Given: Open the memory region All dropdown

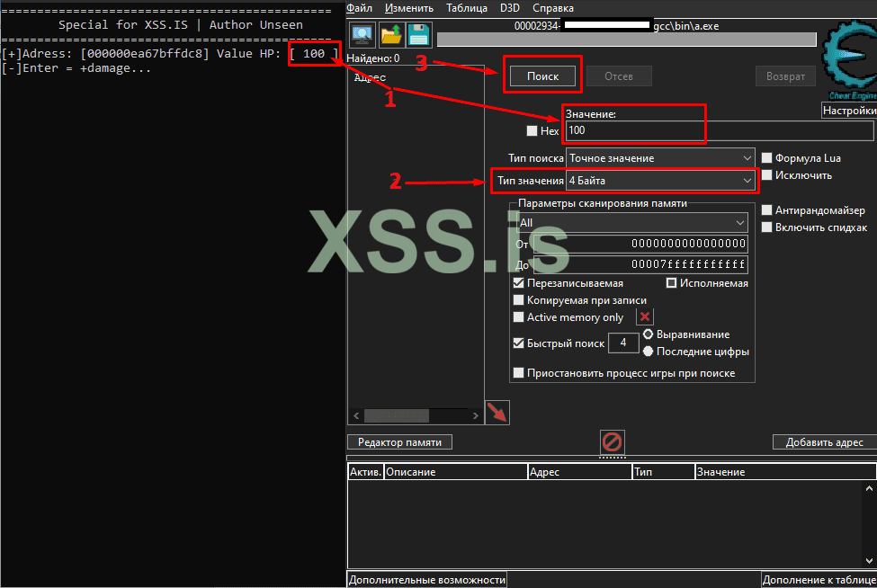Looking at the screenshot, I should [632, 222].
